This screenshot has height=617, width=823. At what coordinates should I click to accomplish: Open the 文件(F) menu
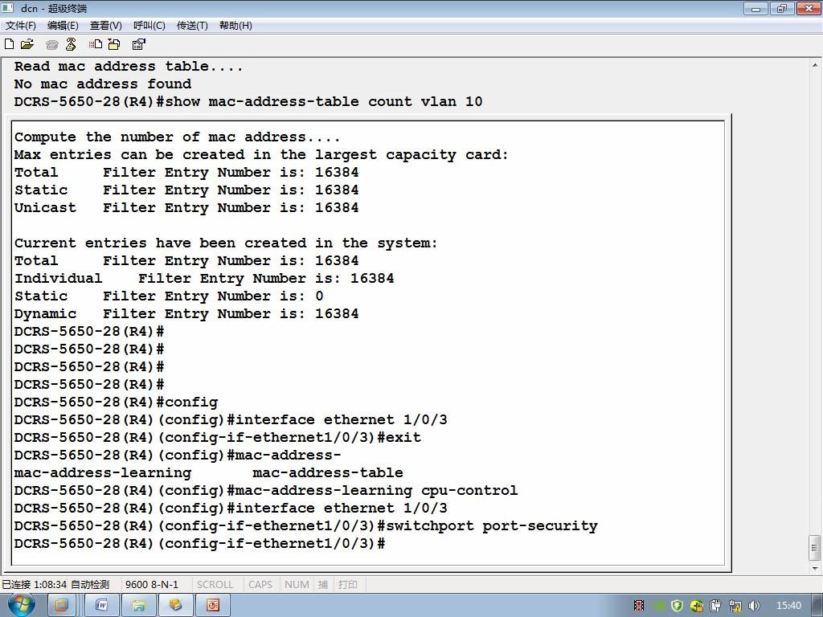pos(21,26)
